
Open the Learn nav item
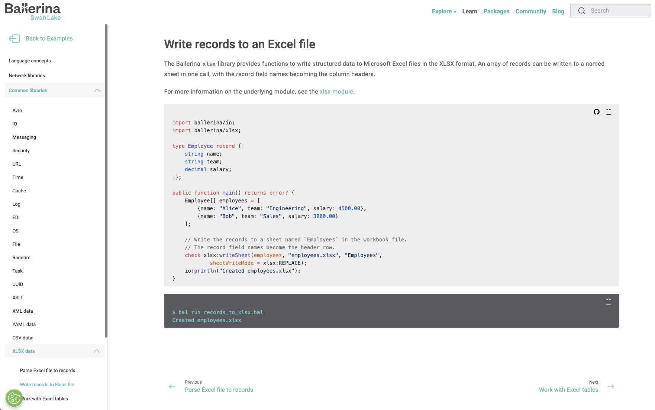click(x=470, y=11)
